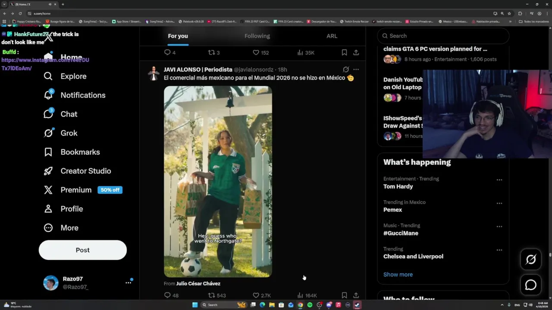The height and width of the screenshot is (310, 552).
Task: Bookmark the upper post with 35K views
Action: (x=344, y=53)
